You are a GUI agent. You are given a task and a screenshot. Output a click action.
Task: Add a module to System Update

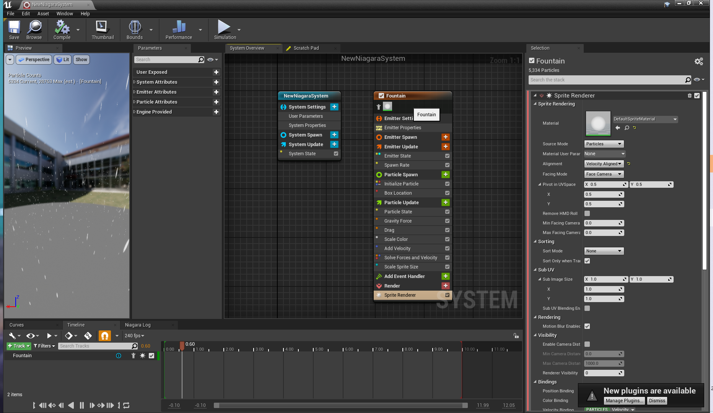point(334,144)
